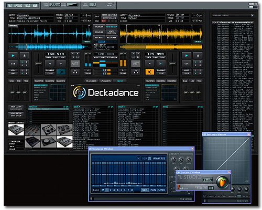The width and height of the screenshot is (262, 210).
Task: Adjust the deck A pitch slider
Action: 38,64
